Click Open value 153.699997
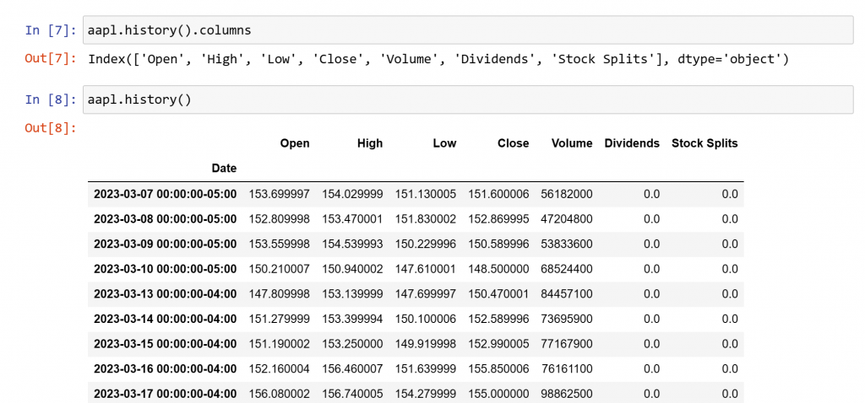 pyautogui.click(x=279, y=194)
